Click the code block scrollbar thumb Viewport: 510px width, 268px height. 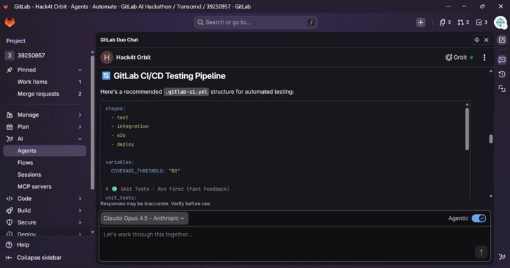point(467,129)
